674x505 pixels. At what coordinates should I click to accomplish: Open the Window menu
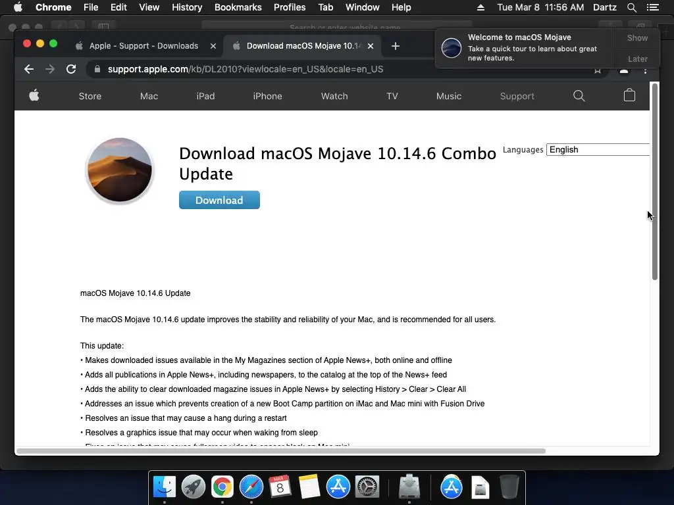pos(363,7)
